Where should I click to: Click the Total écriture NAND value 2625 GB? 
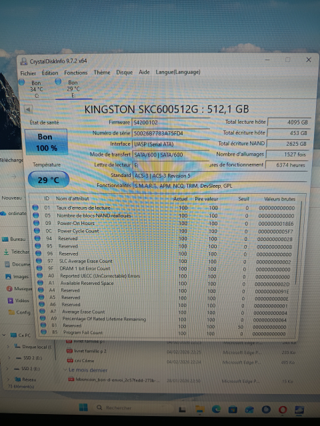pos(288,144)
